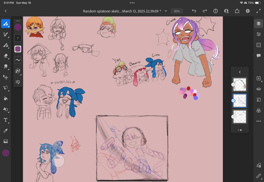Toggle the precision grid panel
The height and width of the screenshot is (182, 264).
[x=258, y=45]
